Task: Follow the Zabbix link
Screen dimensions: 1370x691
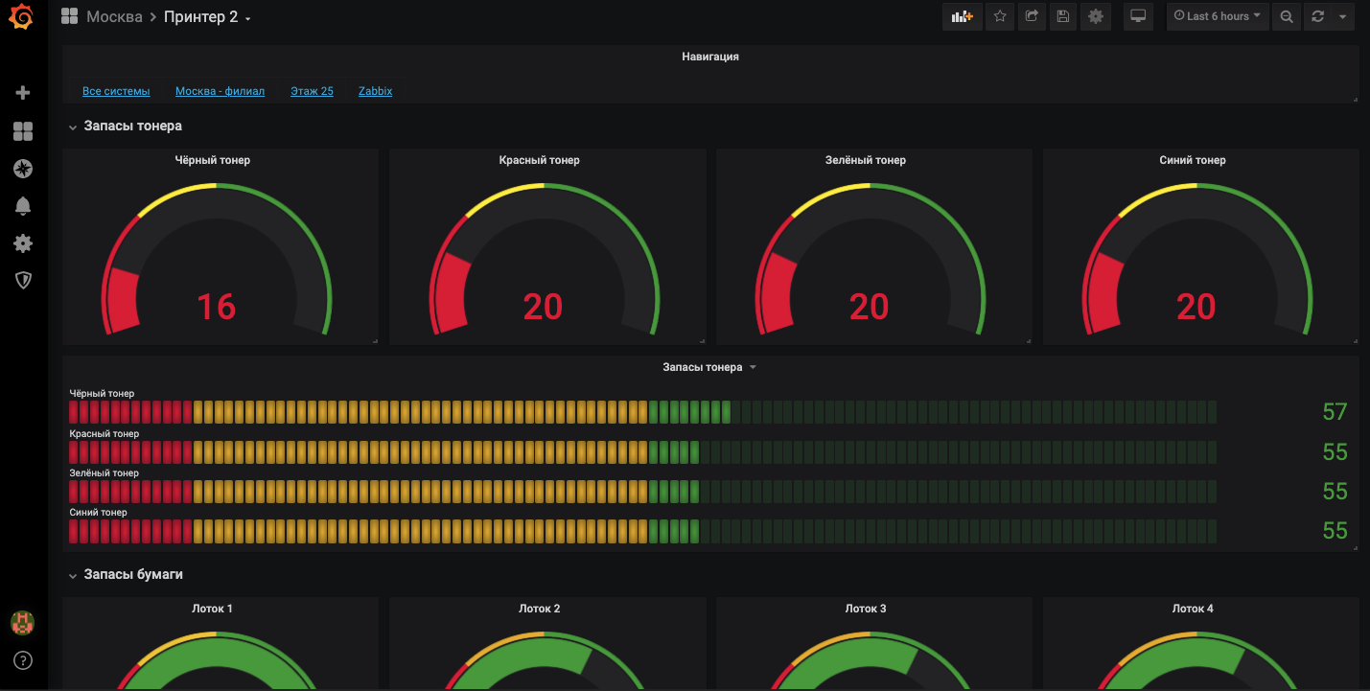Action: [x=375, y=91]
